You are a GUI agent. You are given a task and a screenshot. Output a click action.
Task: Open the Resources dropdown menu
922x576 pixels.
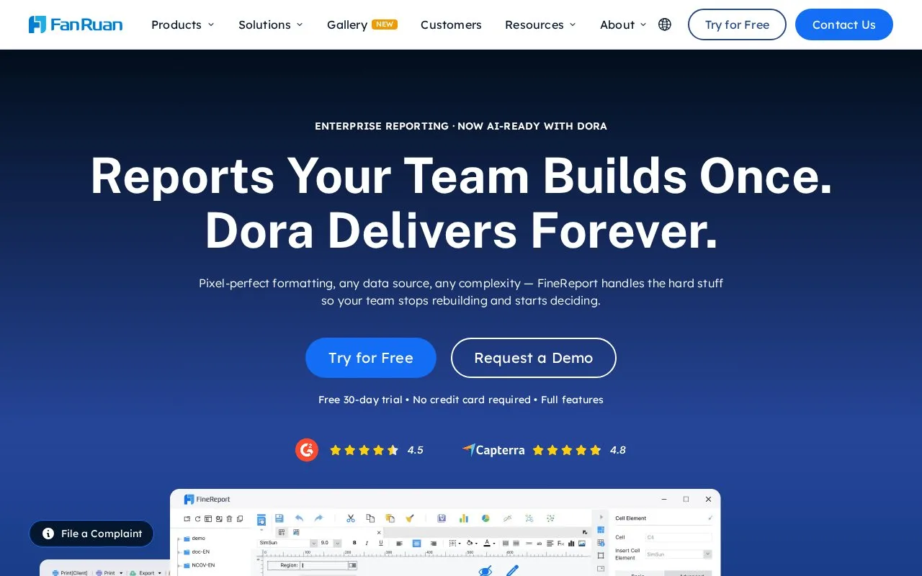pos(541,24)
